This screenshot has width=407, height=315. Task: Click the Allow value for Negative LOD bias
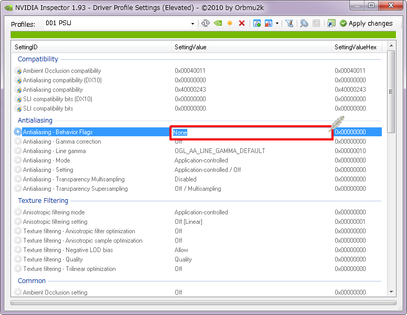181,250
